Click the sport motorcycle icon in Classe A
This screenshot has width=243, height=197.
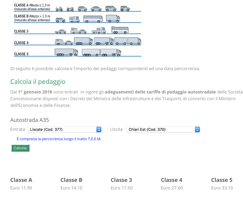[x=70, y=9]
